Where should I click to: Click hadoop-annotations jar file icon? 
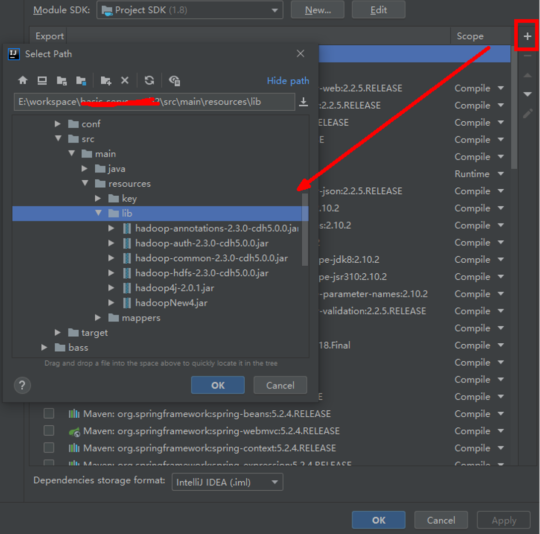click(x=127, y=228)
